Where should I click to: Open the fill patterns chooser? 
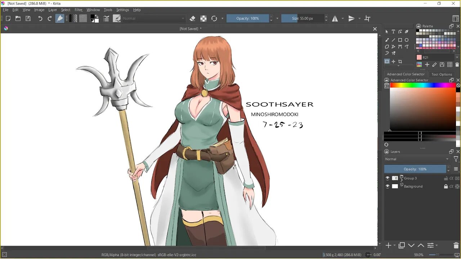coord(83,18)
